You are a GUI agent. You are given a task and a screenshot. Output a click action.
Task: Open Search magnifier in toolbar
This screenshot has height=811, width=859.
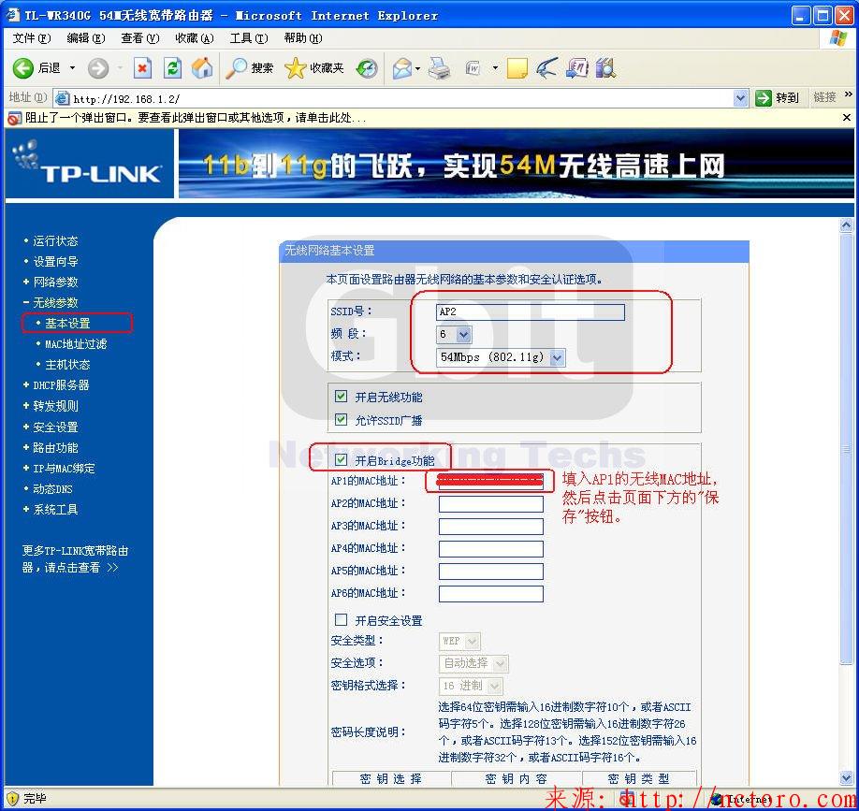(x=237, y=68)
